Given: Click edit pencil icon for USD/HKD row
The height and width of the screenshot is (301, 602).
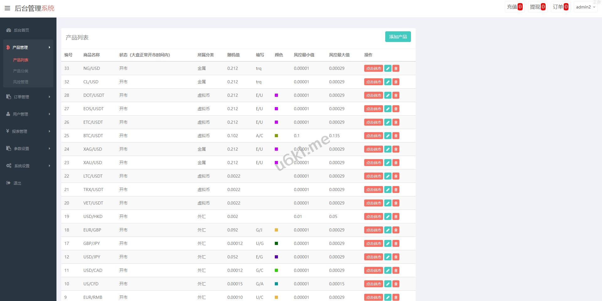Looking at the screenshot, I should 388,217.
